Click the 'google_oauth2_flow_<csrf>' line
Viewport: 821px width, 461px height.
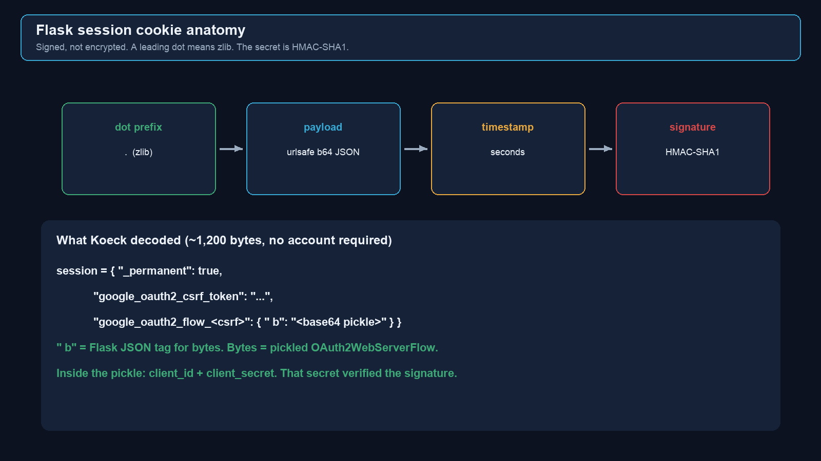click(x=247, y=322)
